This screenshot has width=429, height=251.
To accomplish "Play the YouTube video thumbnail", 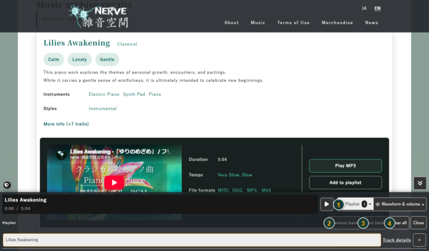I will point(114,182).
